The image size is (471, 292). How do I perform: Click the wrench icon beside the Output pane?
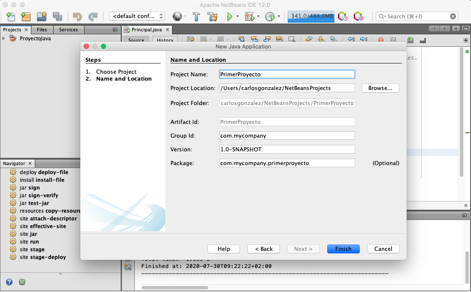pyautogui.click(x=128, y=267)
